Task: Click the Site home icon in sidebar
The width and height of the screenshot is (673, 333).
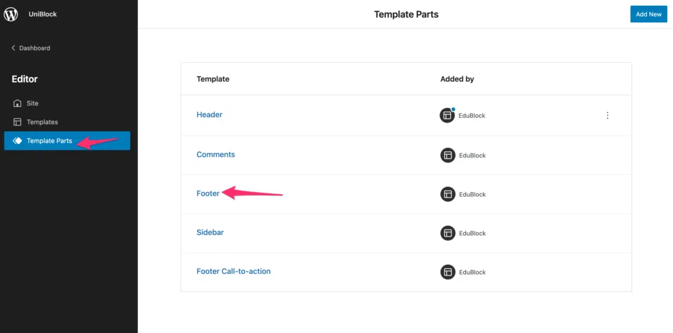Action: [17, 104]
